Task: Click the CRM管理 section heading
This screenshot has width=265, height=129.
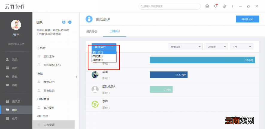Action: pos(43,99)
